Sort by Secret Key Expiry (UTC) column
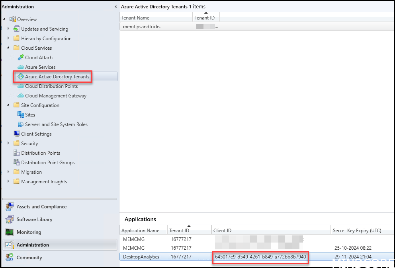The image size is (395, 268). [363, 230]
